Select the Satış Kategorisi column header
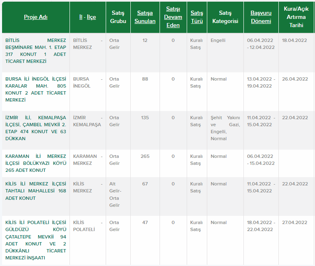Viewport: 315px width, 266px height. [225, 17]
